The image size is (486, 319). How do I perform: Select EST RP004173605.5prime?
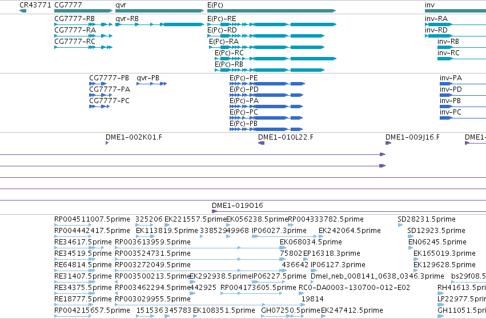(258, 288)
